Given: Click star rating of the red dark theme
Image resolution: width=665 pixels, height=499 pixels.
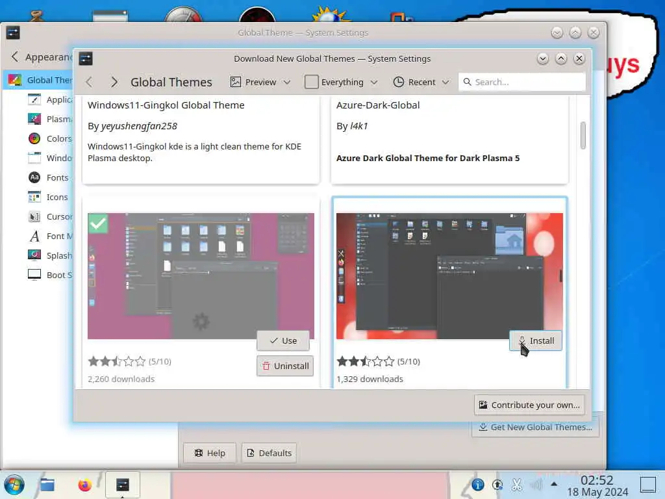Looking at the screenshot, I should tap(366, 361).
